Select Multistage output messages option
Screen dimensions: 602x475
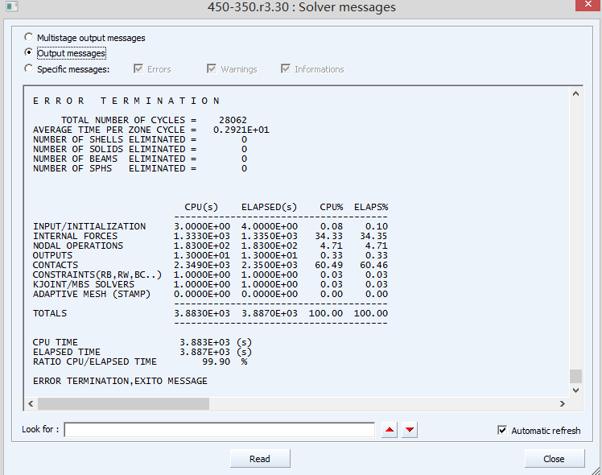tap(30, 37)
